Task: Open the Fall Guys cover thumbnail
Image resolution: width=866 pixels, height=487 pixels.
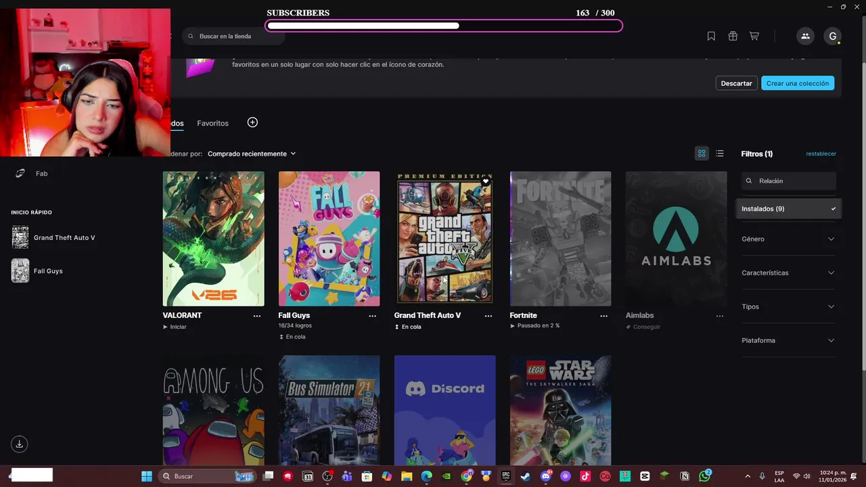Action: click(329, 238)
